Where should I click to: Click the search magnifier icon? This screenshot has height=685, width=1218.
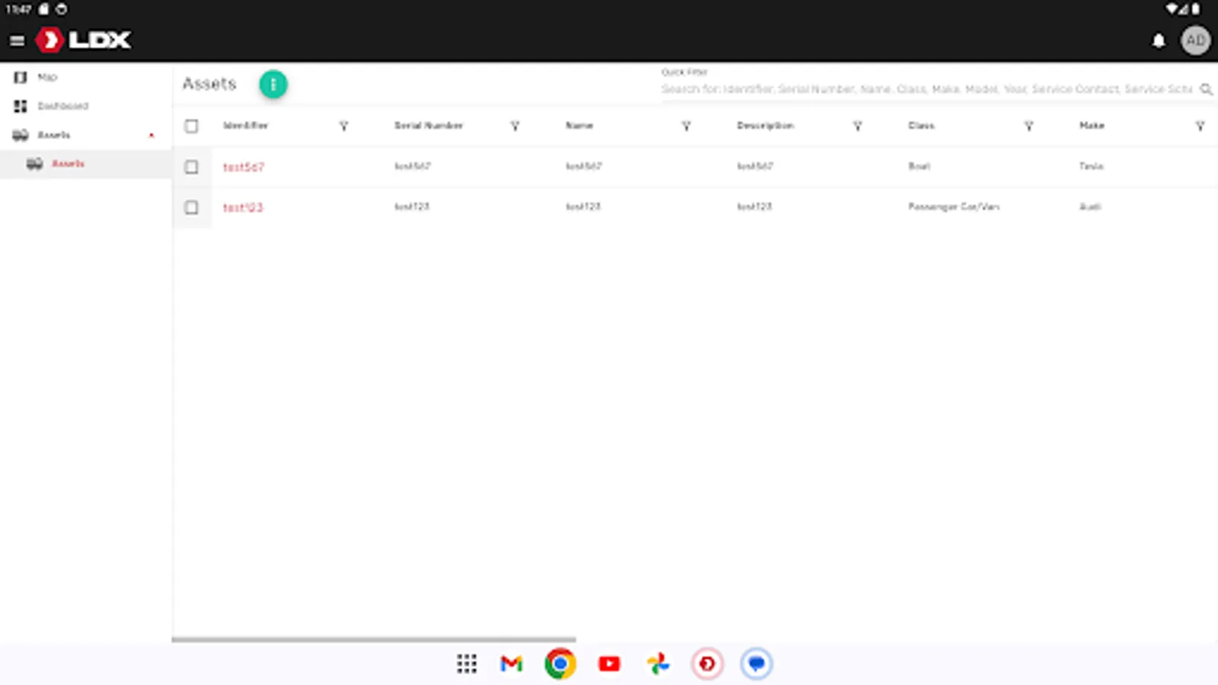(x=1207, y=89)
